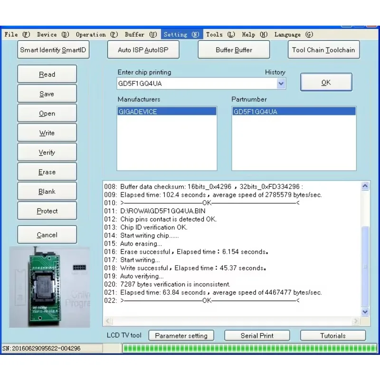Click the log scroll-up arrow
The height and width of the screenshot is (380, 380).
coord(365,186)
